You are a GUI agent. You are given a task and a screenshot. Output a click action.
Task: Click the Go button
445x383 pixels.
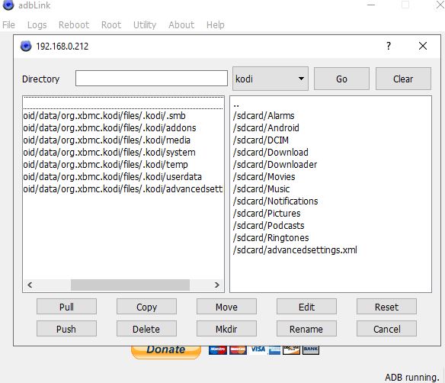341,79
